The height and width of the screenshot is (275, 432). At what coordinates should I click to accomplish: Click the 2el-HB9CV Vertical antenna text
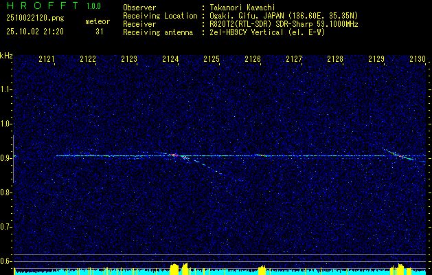point(267,32)
